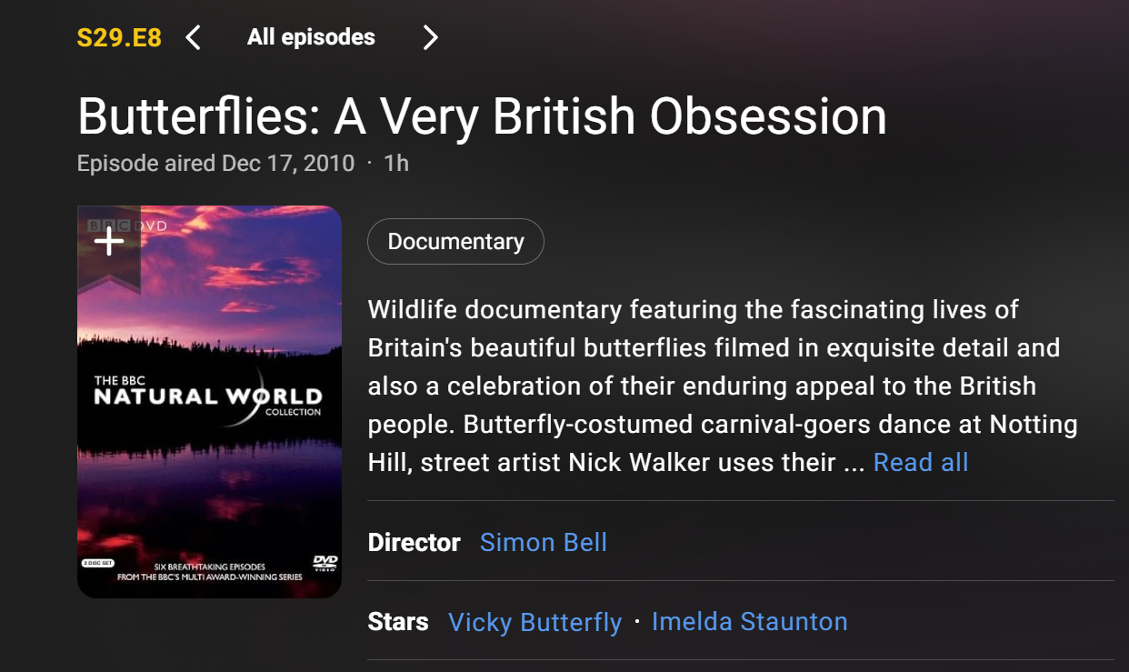Click the 1h runtime text

(396, 164)
